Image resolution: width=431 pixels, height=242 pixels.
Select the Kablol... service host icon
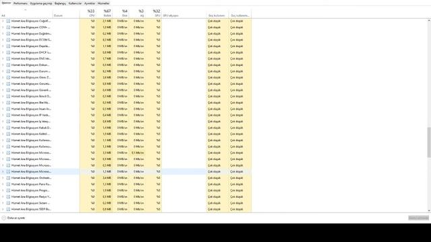pos(8,134)
